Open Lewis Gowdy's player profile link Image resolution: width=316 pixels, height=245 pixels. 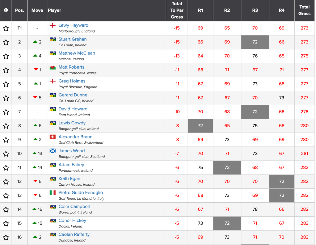[x=72, y=123]
